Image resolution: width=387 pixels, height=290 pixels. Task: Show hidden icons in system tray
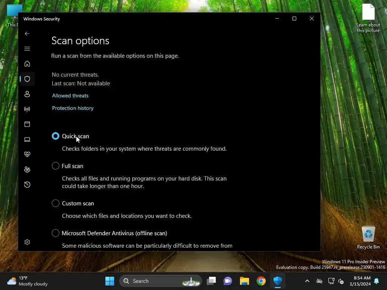307,281
